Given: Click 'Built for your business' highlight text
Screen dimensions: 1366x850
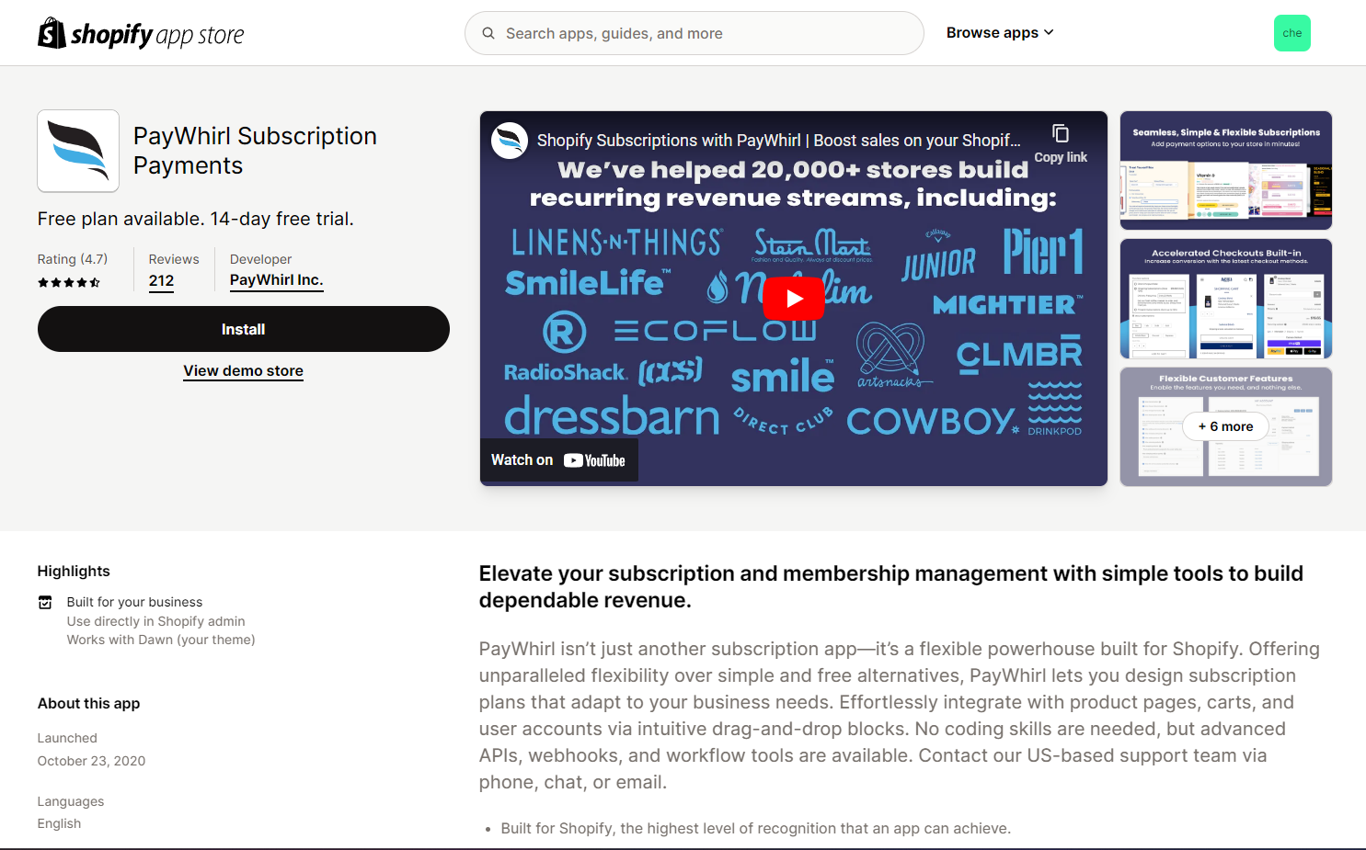Looking at the screenshot, I should coord(134,602).
